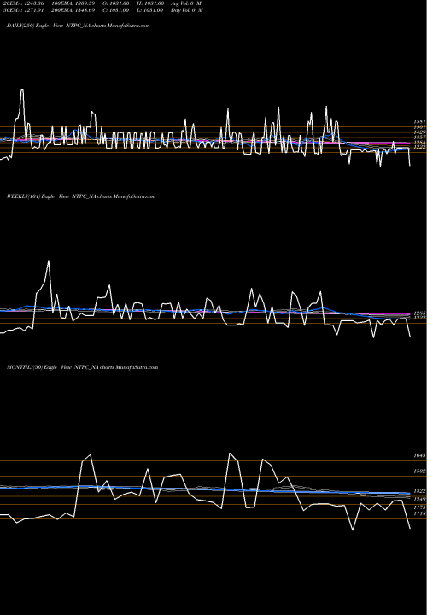Click the 20EMA value at the top
Viewport: 427px width, 615px height.
click(x=22, y=3)
